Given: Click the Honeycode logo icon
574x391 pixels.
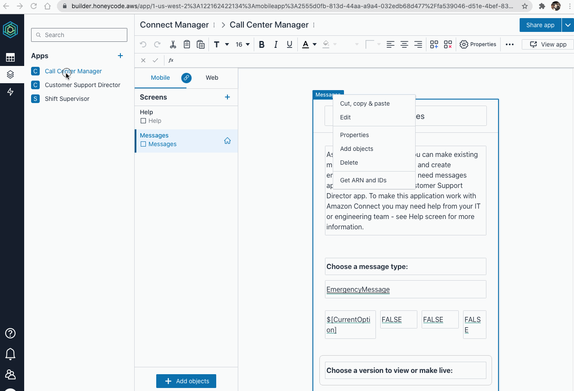Looking at the screenshot, I should click(10, 30).
